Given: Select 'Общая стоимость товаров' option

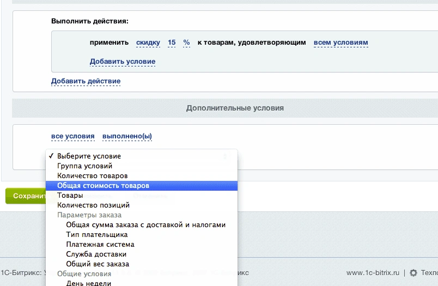Looking at the screenshot, I should pos(142,186).
